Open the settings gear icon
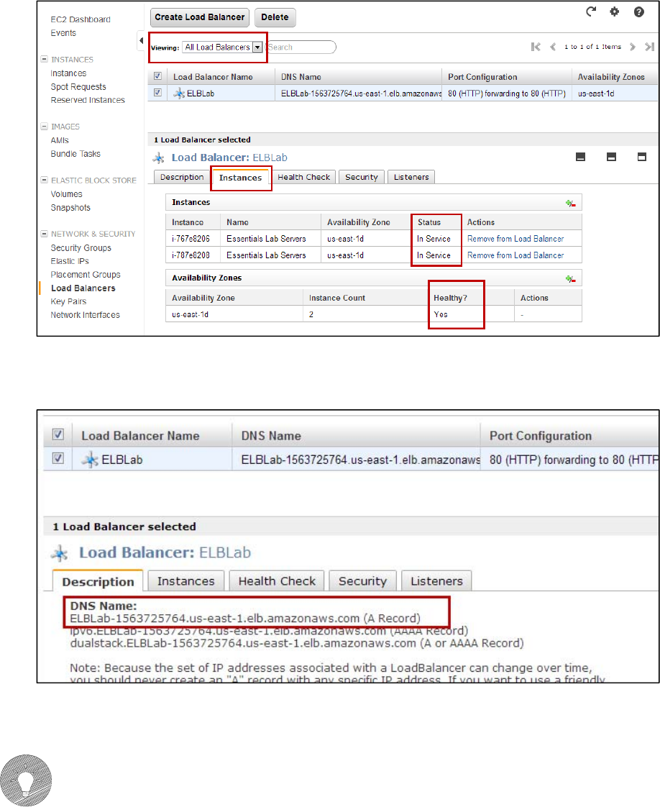This screenshot has height=807, width=660. tap(614, 12)
